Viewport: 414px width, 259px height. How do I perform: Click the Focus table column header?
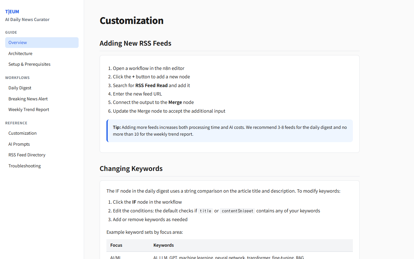tap(116, 245)
